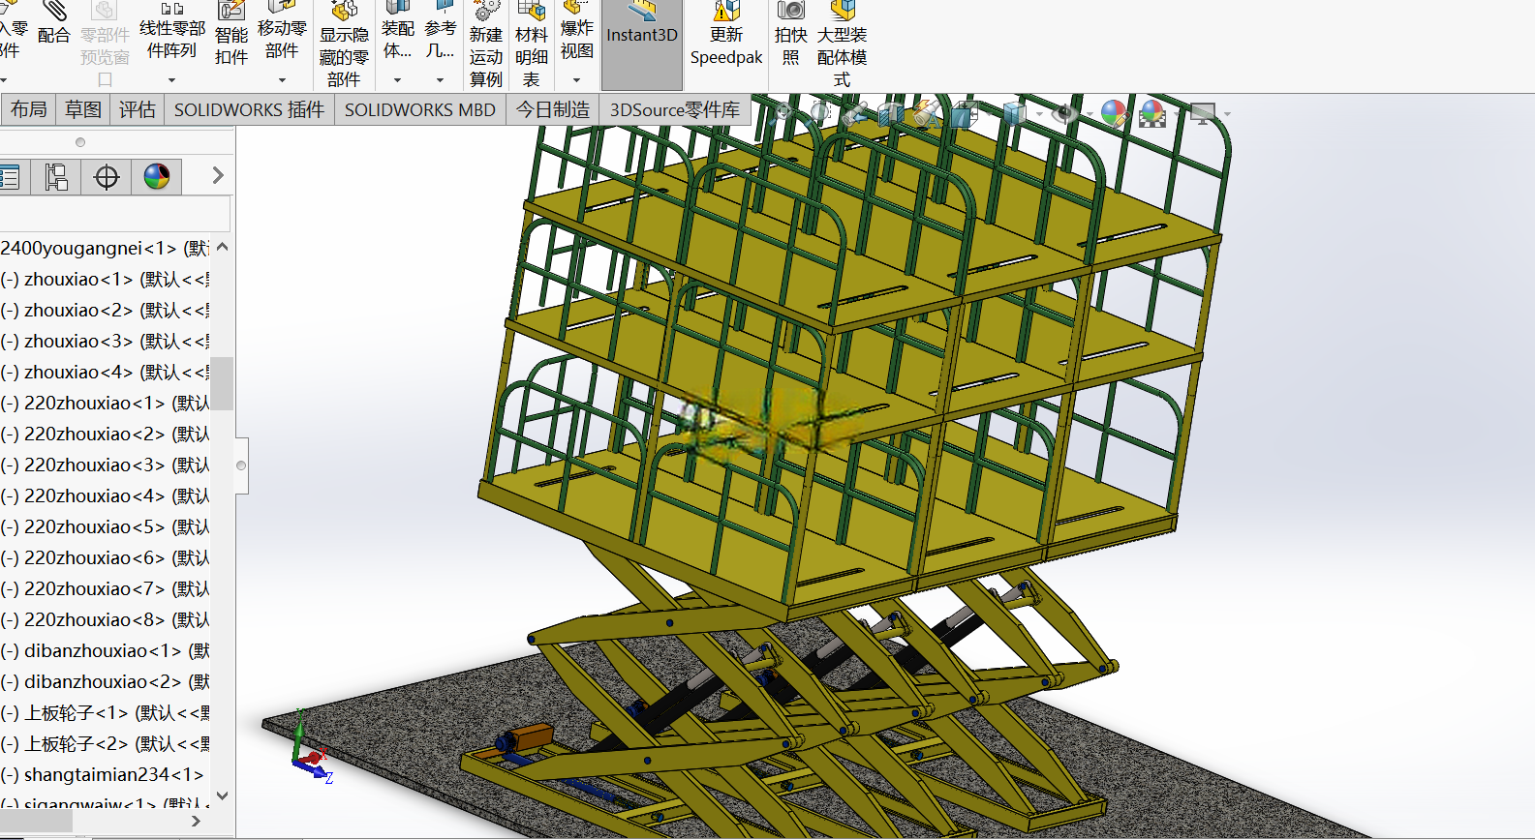Image resolution: width=1535 pixels, height=840 pixels.
Task: Switch to the 评估 tab
Action: (138, 109)
